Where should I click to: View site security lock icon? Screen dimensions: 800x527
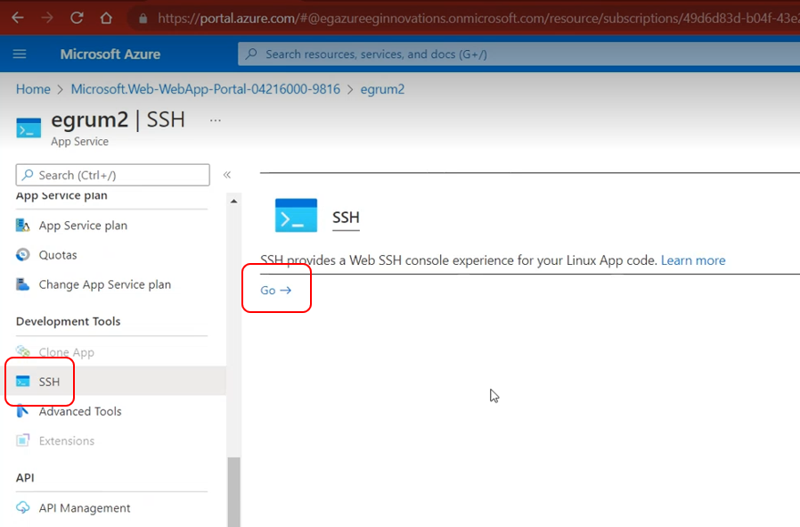pos(143,19)
